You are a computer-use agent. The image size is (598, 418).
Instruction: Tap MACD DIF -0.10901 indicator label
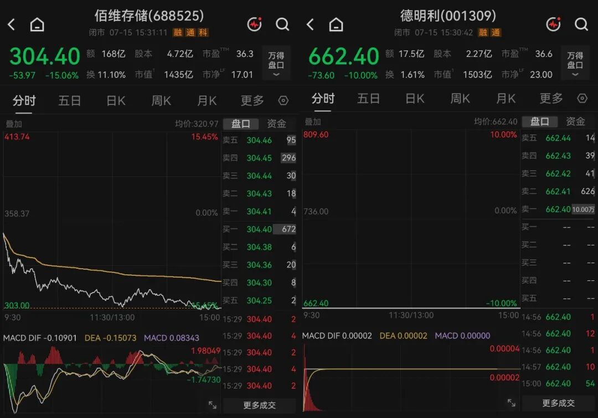coord(40,338)
